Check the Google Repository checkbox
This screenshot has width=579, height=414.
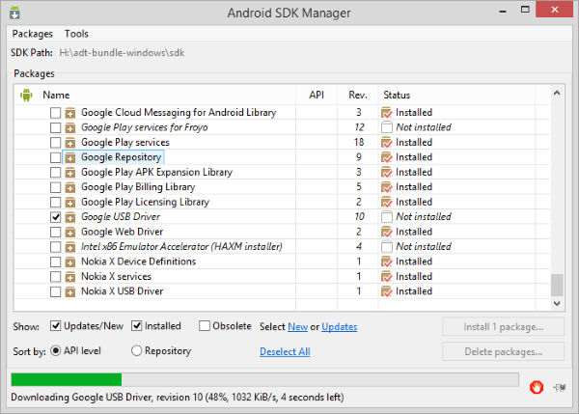tap(55, 157)
